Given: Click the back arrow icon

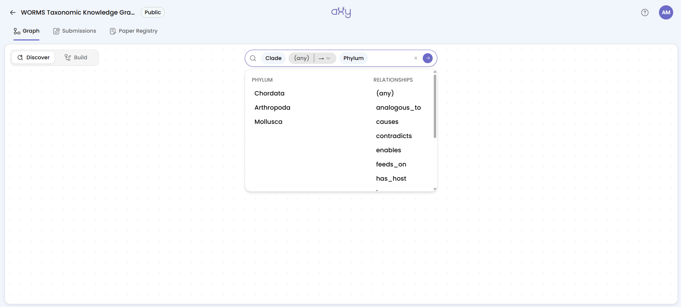Looking at the screenshot, I should pyautogui.click(x=13, y=12).
